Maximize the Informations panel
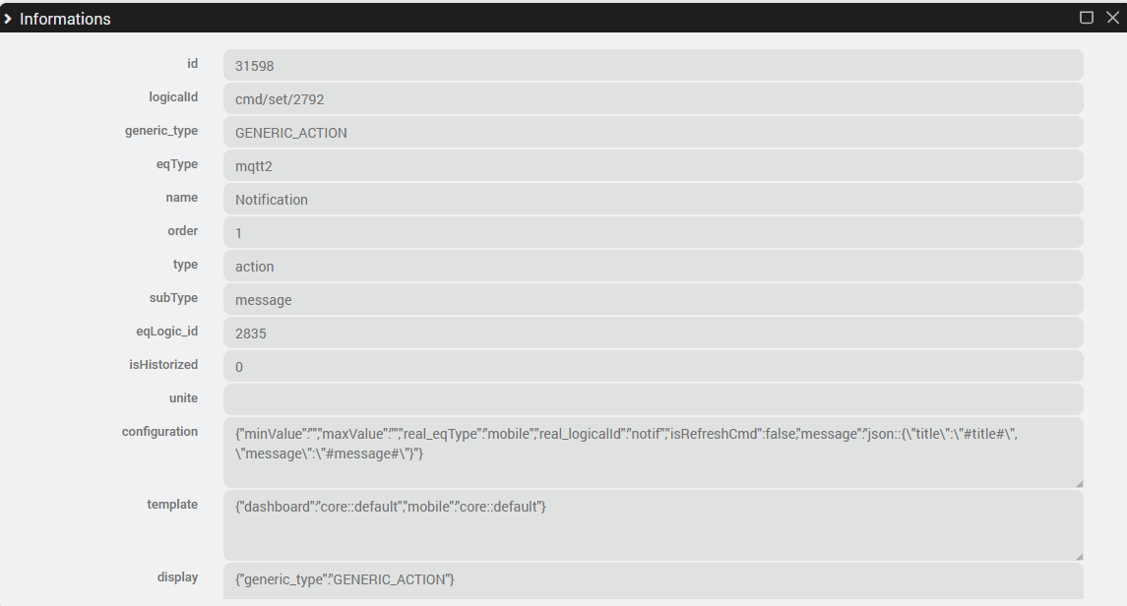 tap(1087, 18)
